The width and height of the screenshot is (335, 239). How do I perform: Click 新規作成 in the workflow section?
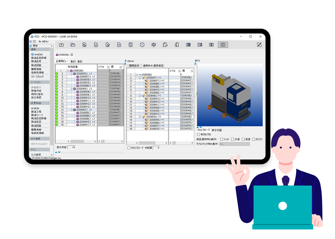[36, 91]
